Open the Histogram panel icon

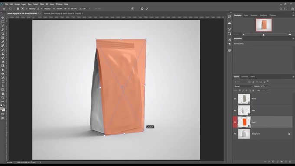229,23
